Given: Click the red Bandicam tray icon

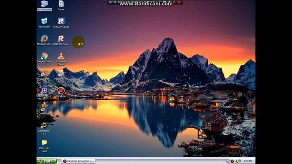Looking at the screenshot, I should [232, 161].
